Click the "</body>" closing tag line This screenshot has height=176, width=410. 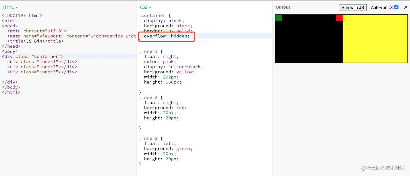(11, 87)
